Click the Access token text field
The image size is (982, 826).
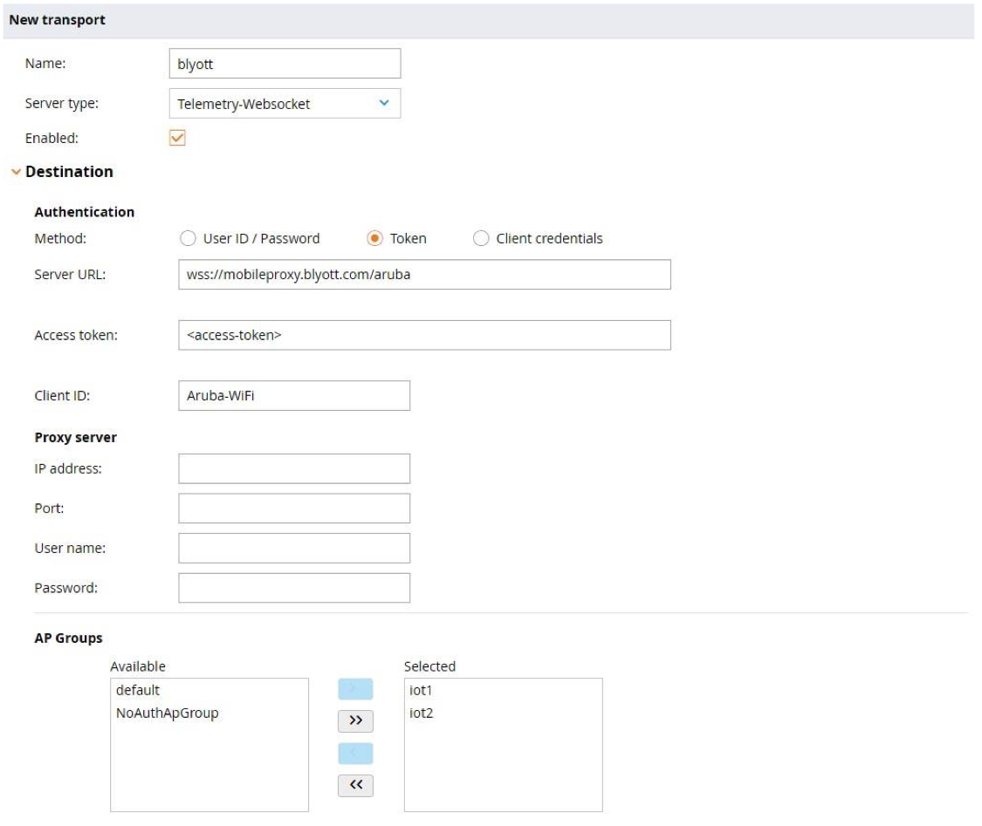pyautogui.click(x=423, y=335)
